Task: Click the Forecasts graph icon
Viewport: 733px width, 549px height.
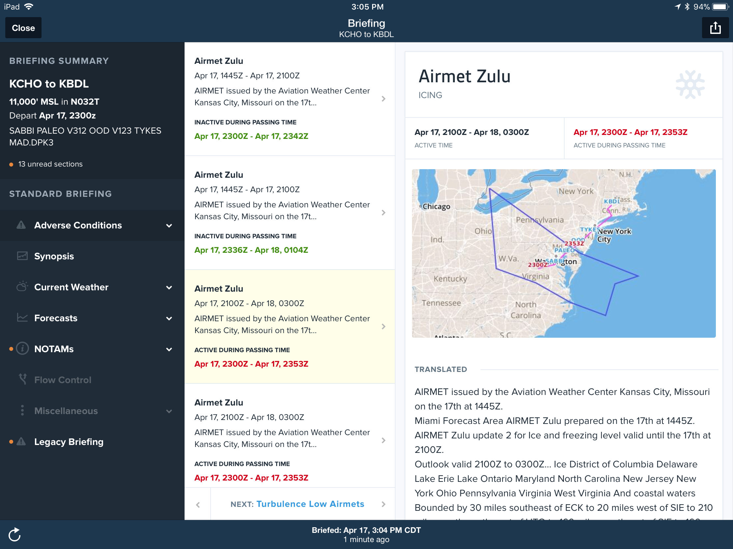Action: 22,318
